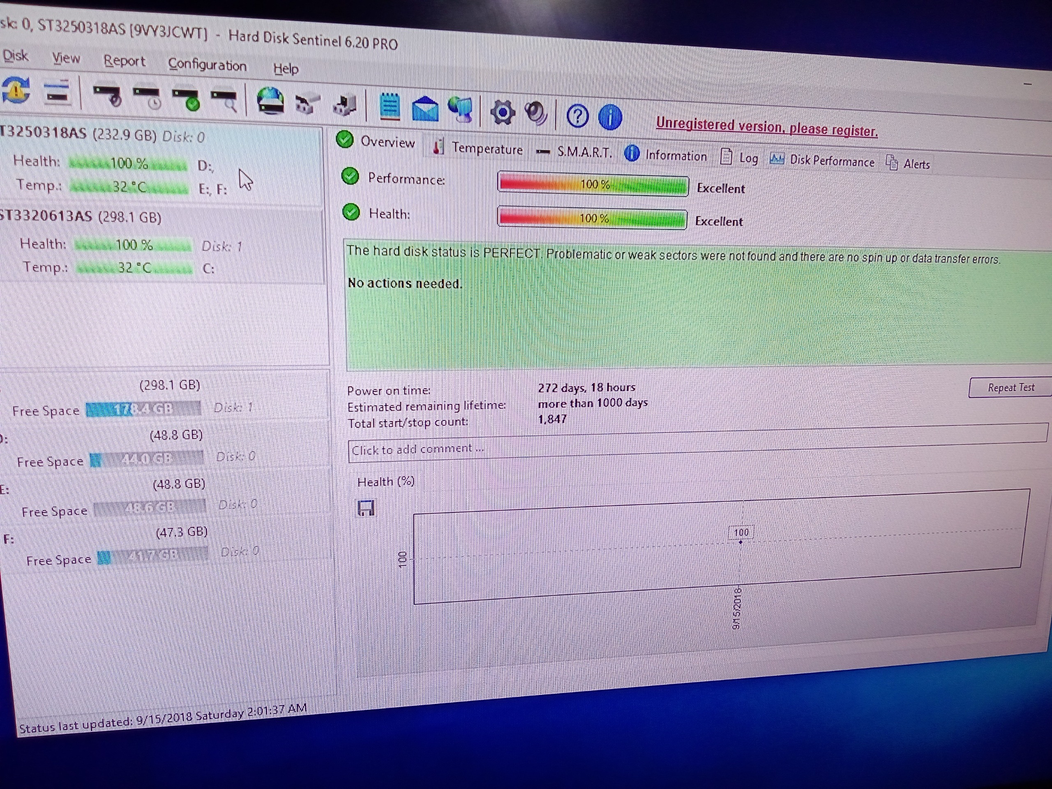Click the refresh disk status icon
1052x789 pixels.
pos(16,90)
